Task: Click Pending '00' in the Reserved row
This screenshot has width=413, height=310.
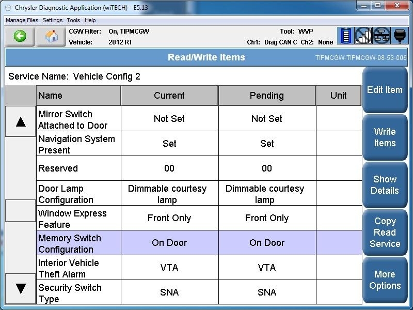Action: pos(267,168)
